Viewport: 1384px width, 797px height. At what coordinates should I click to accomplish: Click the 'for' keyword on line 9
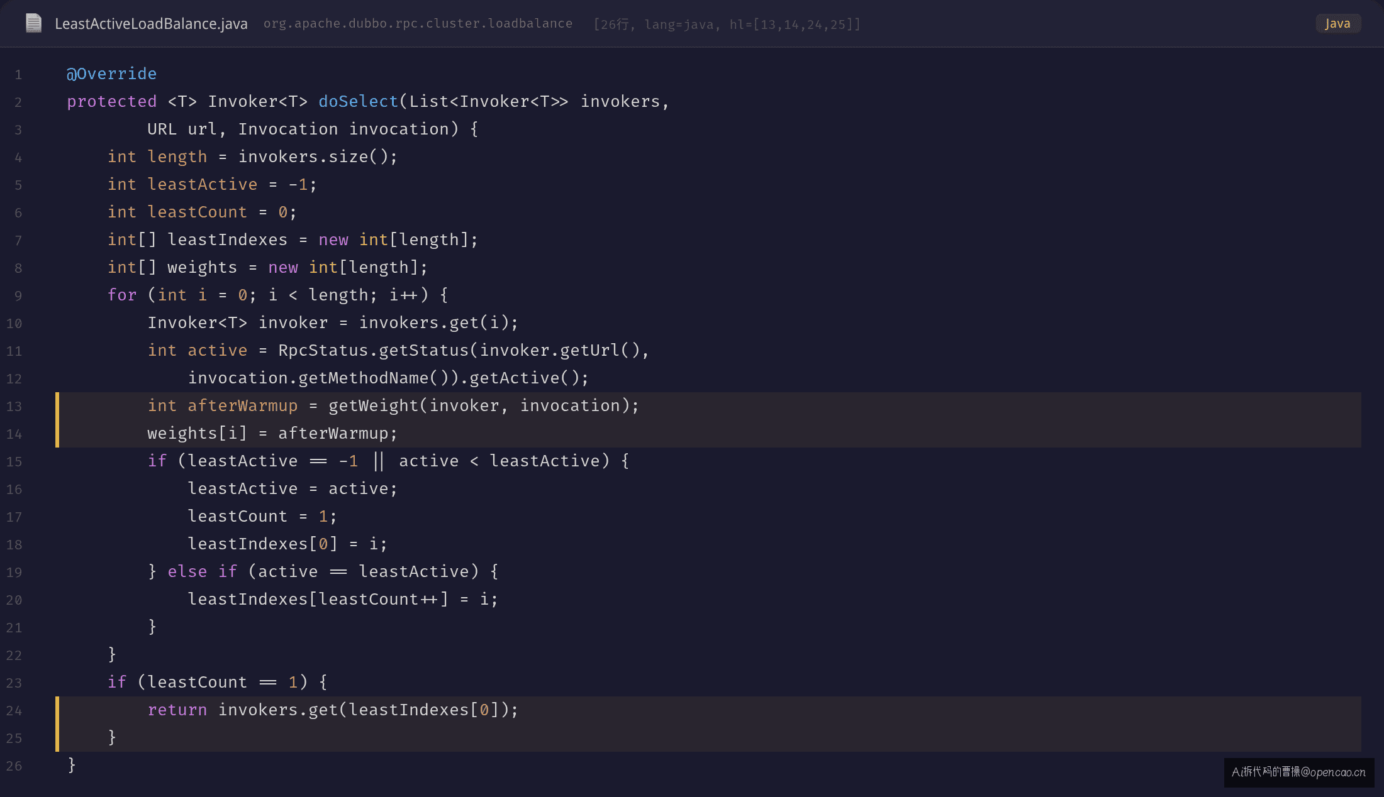121,295
